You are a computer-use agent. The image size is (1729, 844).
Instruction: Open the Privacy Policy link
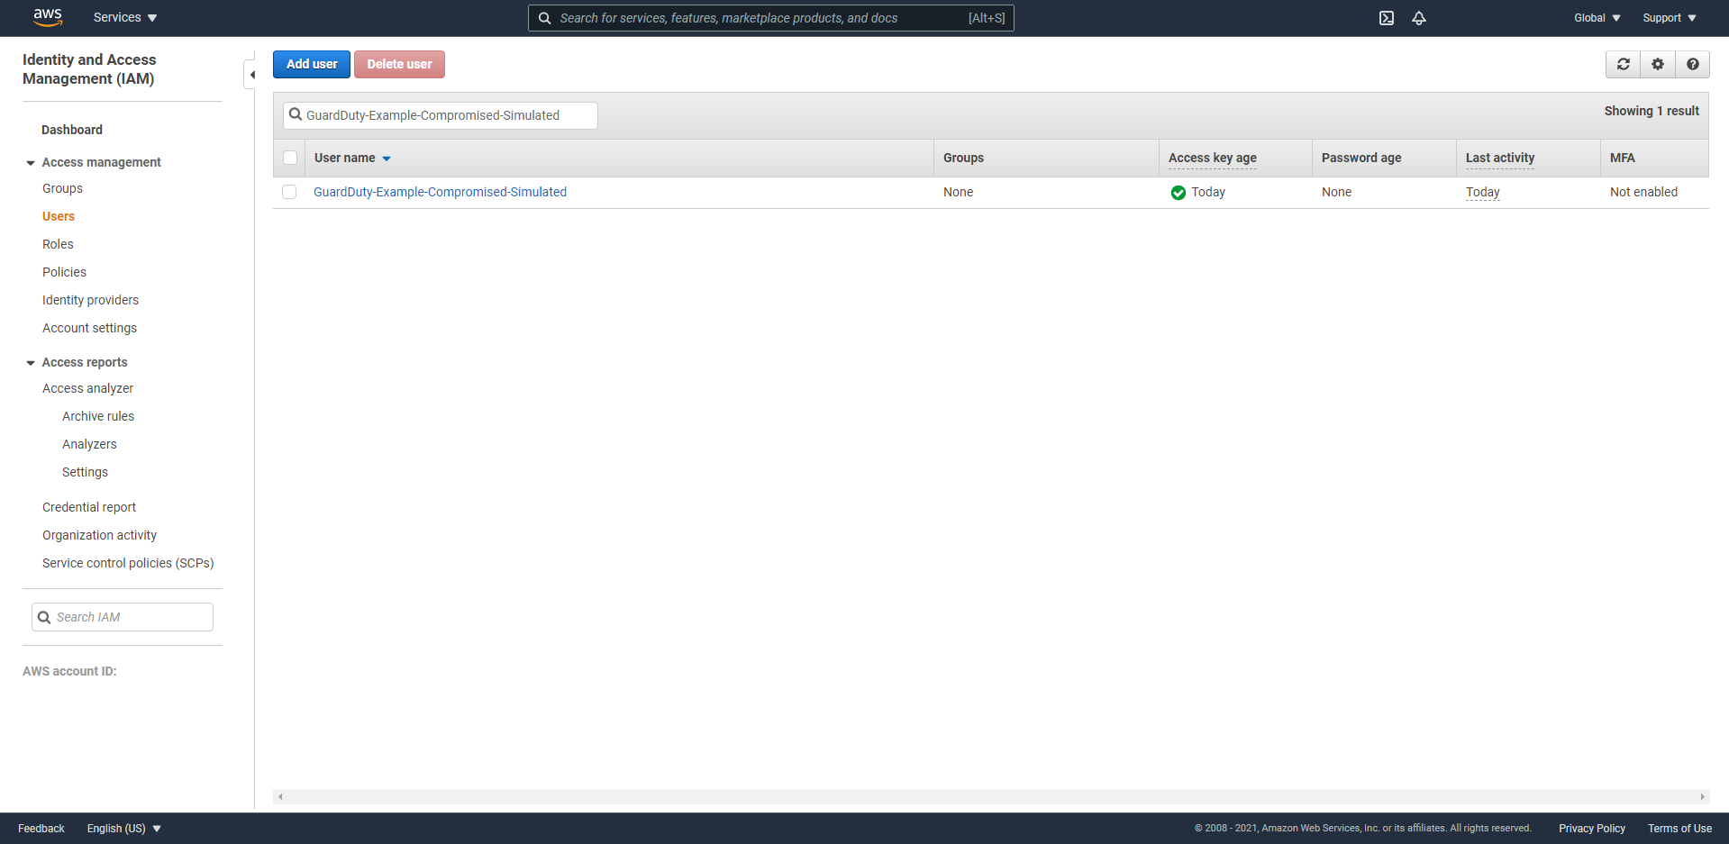click(1592, 829)
